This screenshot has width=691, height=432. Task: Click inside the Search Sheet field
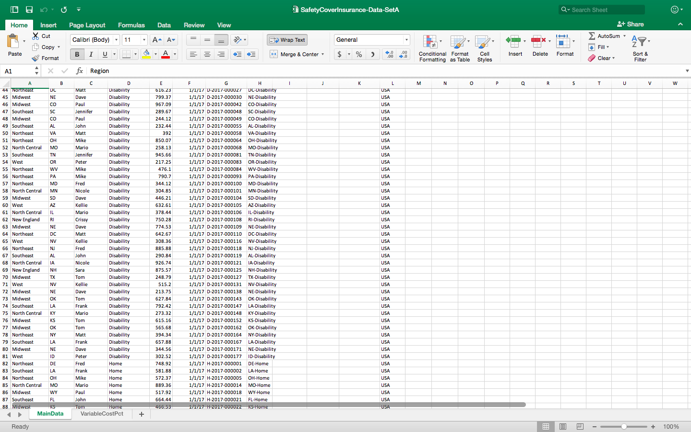coord(602,9)
